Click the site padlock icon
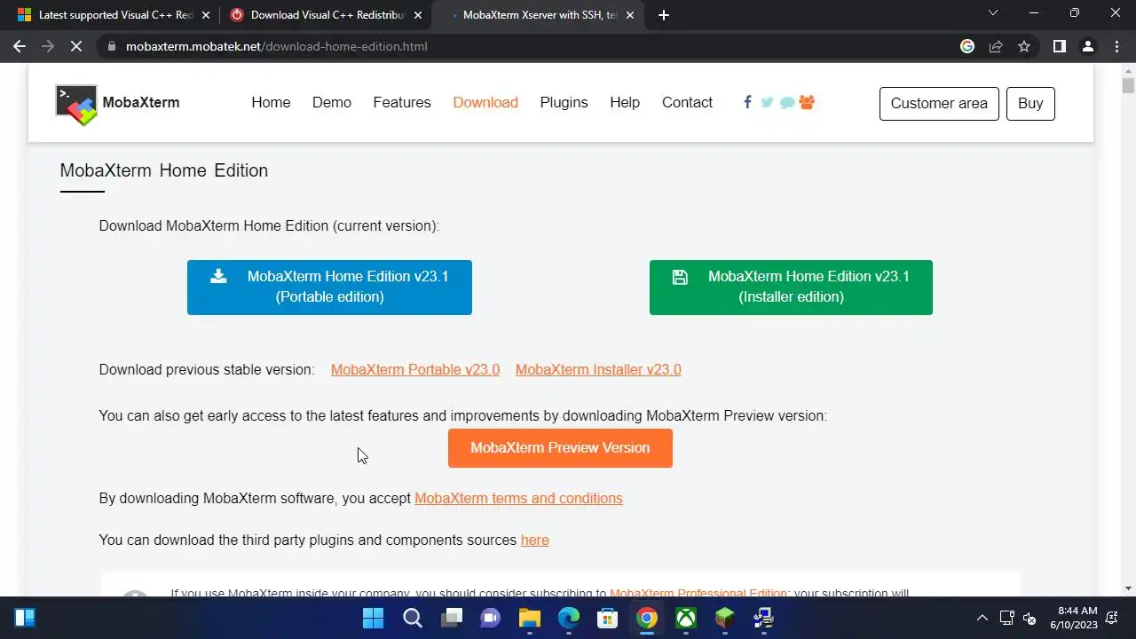Viewport: 1136px width, 639px height. 111,46
